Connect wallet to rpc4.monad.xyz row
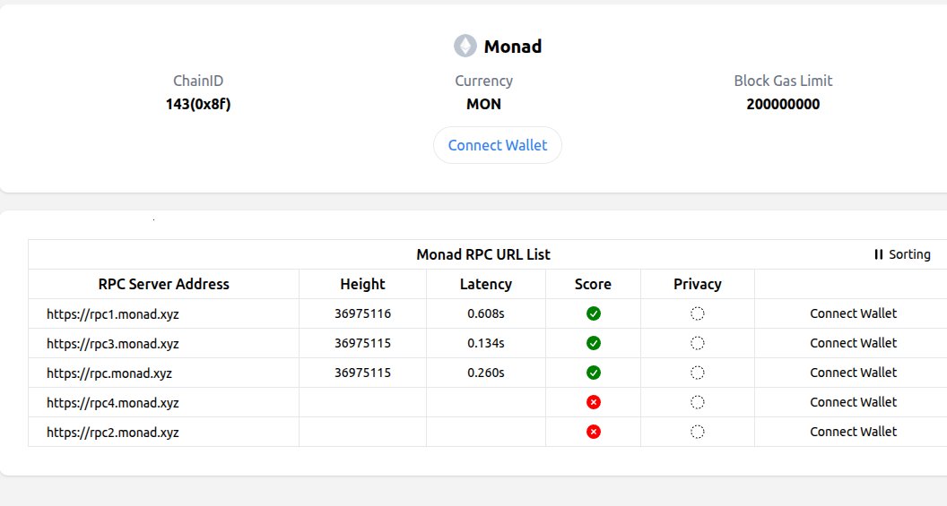Viewport: 947px width, 506px height. (x=854, y=402)
